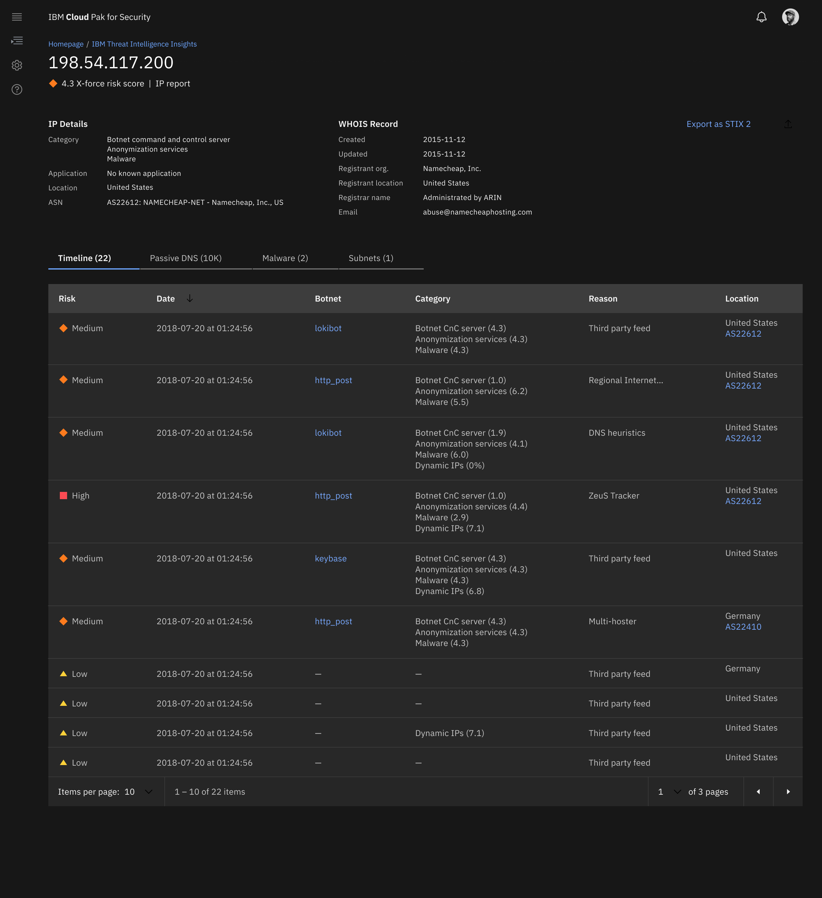Open the page number dropdown

click(x=670, y=792)
